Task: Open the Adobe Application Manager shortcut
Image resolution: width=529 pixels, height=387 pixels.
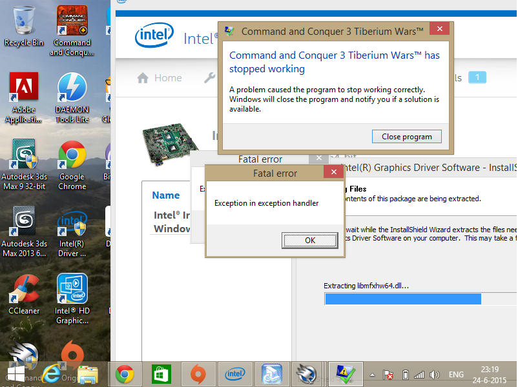Action: 24,97
